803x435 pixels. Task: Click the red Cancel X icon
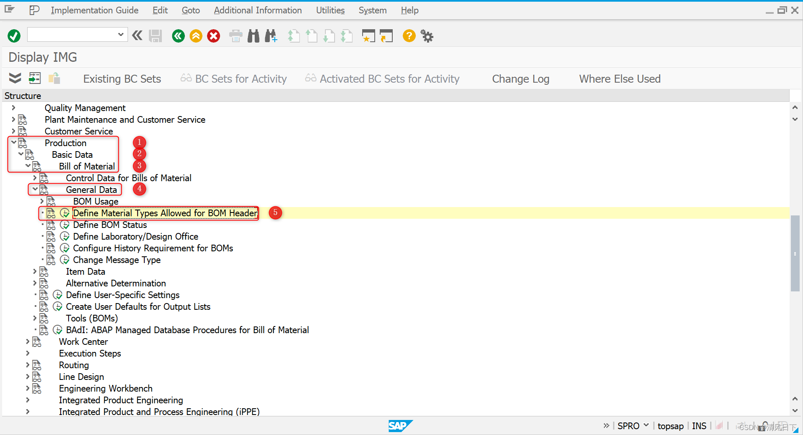coord(214,36)
